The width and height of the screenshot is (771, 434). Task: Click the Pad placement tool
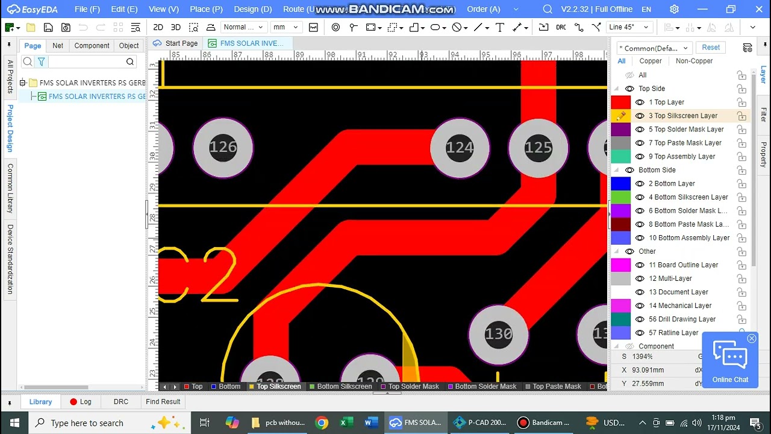pyautogui.click(x=336, y=27)
